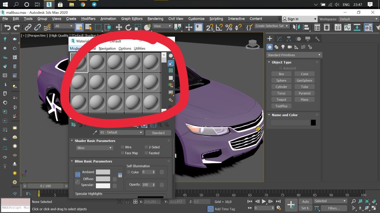
Task: Enable the Face Map checkbox
Action: [122, 153]
